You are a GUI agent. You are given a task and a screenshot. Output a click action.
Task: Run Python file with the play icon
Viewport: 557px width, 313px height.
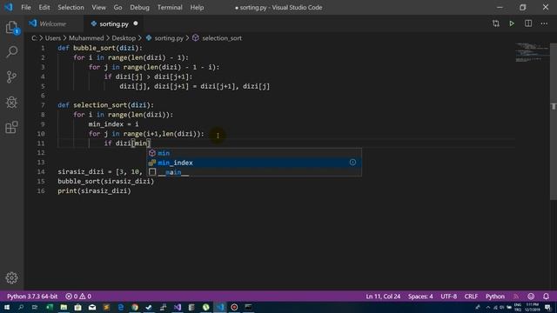[512, 23]
